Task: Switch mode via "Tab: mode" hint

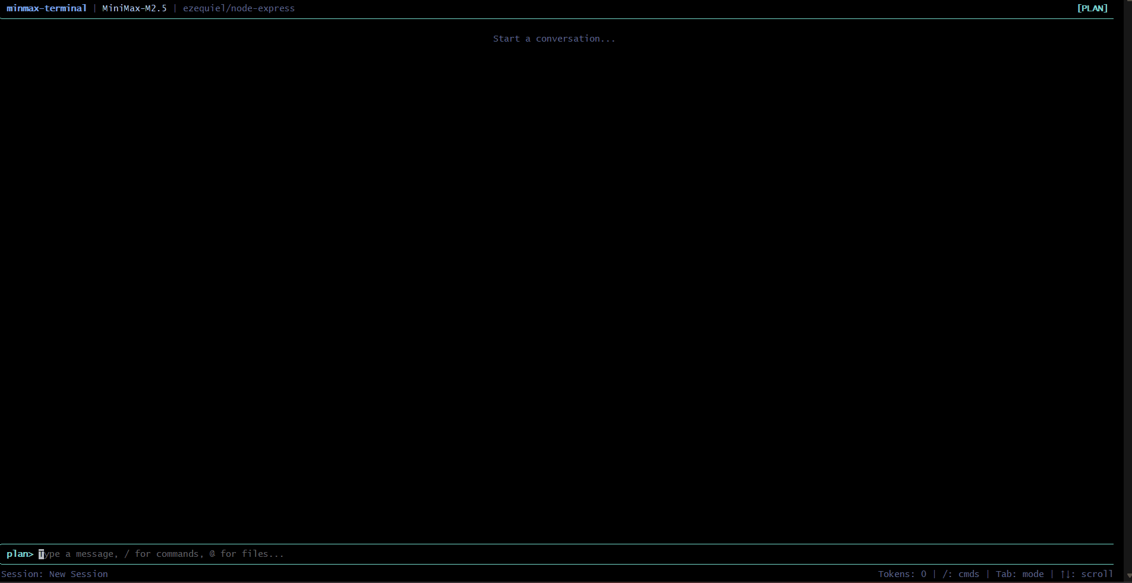Action: point(1020,574)
